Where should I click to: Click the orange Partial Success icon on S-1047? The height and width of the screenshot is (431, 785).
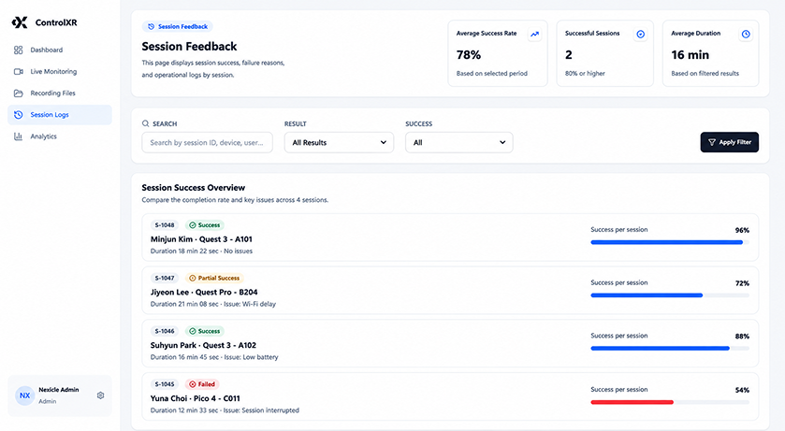(192, 278)
